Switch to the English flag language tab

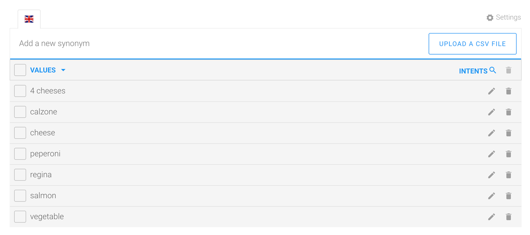(x=29, y=19)
